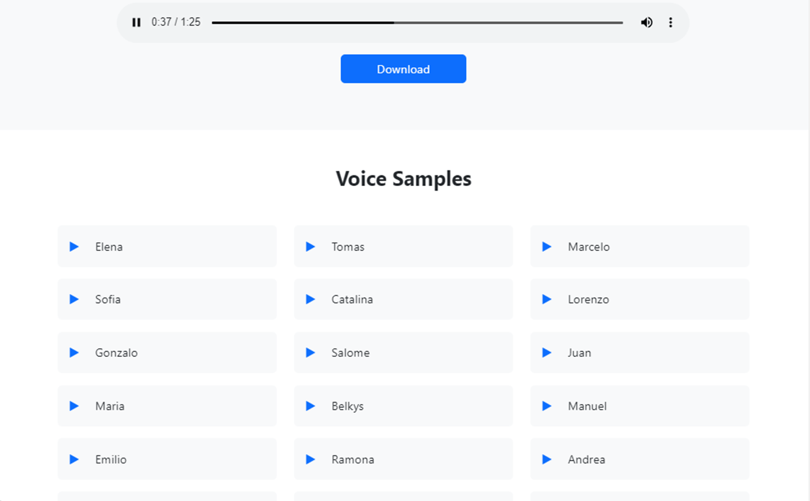Viewport: 810px width, 501px height.
Task: Play the Salome voice sample
Action: point(310,353)
